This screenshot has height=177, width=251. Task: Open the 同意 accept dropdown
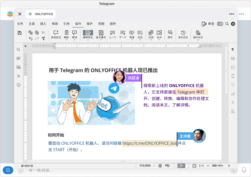tap(132, 39)
